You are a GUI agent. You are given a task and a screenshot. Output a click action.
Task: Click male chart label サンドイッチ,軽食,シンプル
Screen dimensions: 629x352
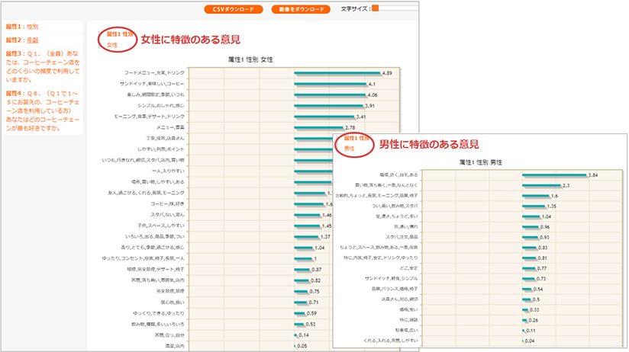pyautogui.click(x=391, y=278)
